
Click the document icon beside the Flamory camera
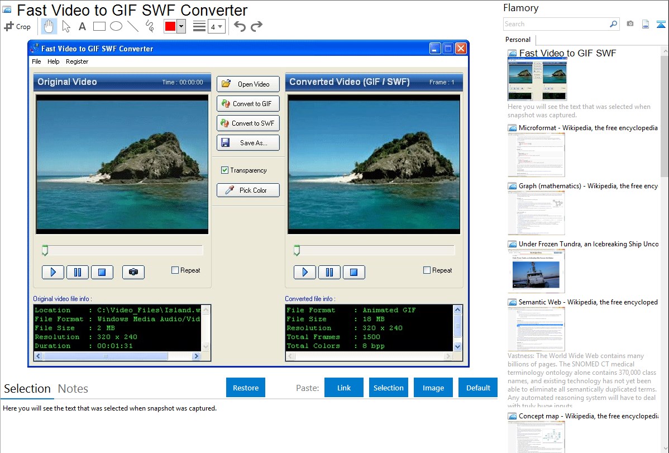[x=646, y=24]
